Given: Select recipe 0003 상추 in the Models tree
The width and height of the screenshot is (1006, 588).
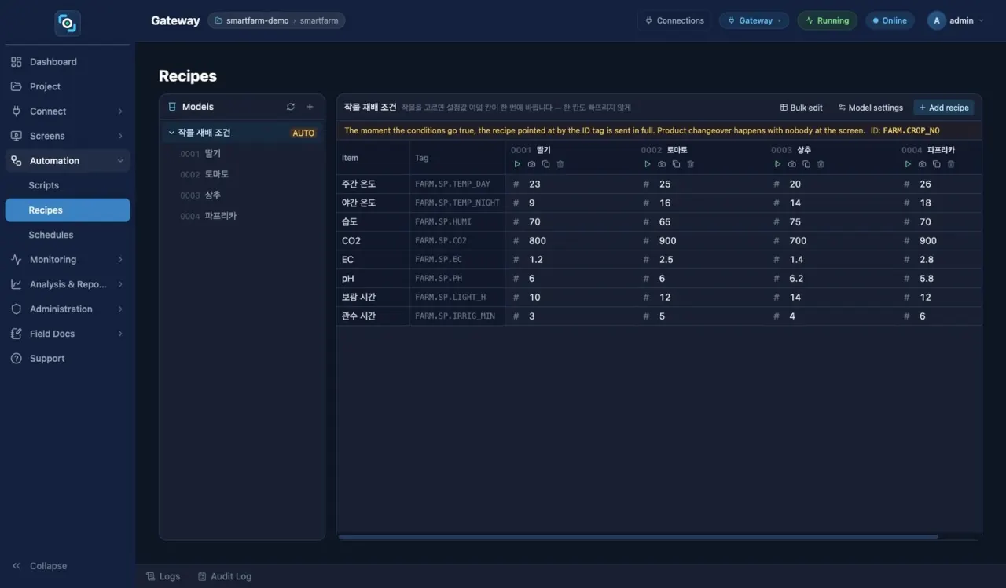Looking at the screenshot, I should click(242, 195).
